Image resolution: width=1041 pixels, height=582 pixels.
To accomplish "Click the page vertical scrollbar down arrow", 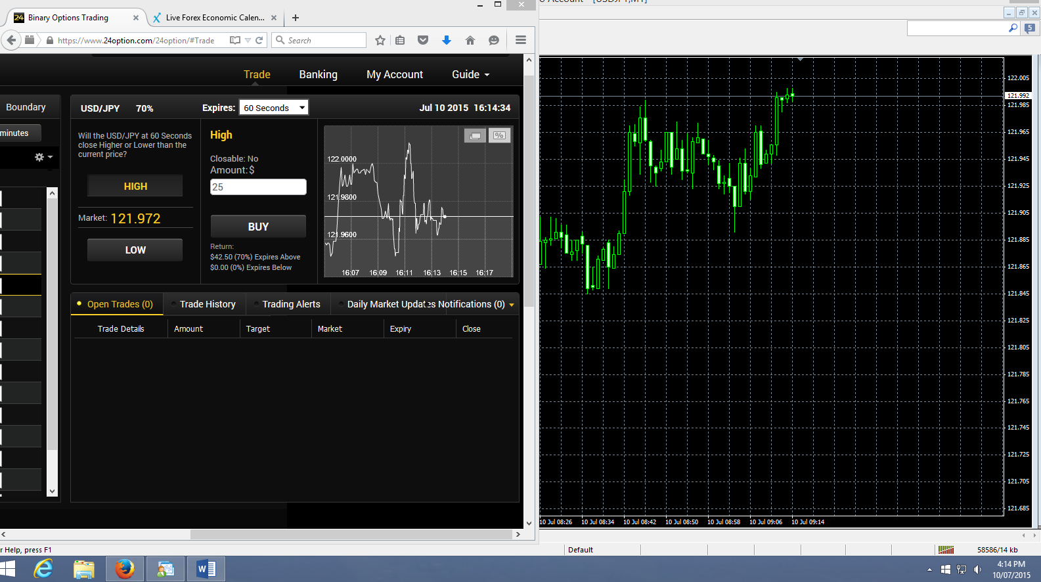I will (x=529, y=524).
